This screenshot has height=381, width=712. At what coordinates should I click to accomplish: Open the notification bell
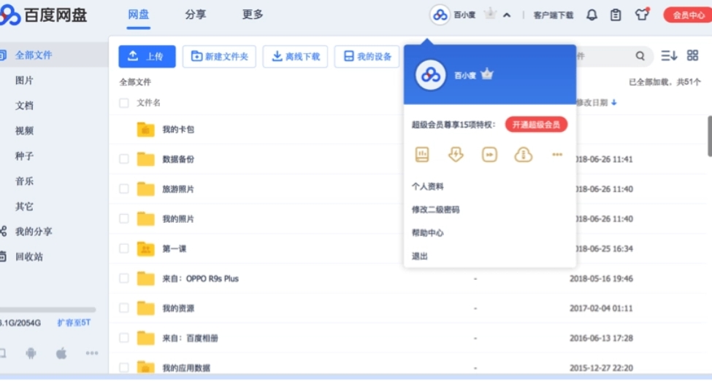tap(592, 15)
